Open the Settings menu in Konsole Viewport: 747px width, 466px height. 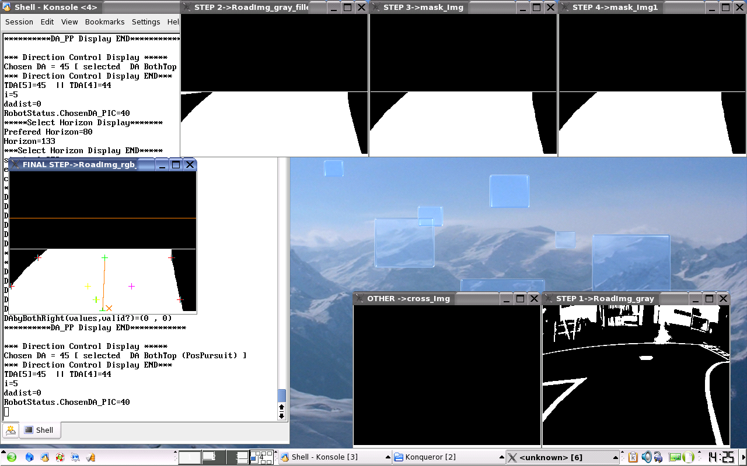pyautogui.click(x=146, y=22)
